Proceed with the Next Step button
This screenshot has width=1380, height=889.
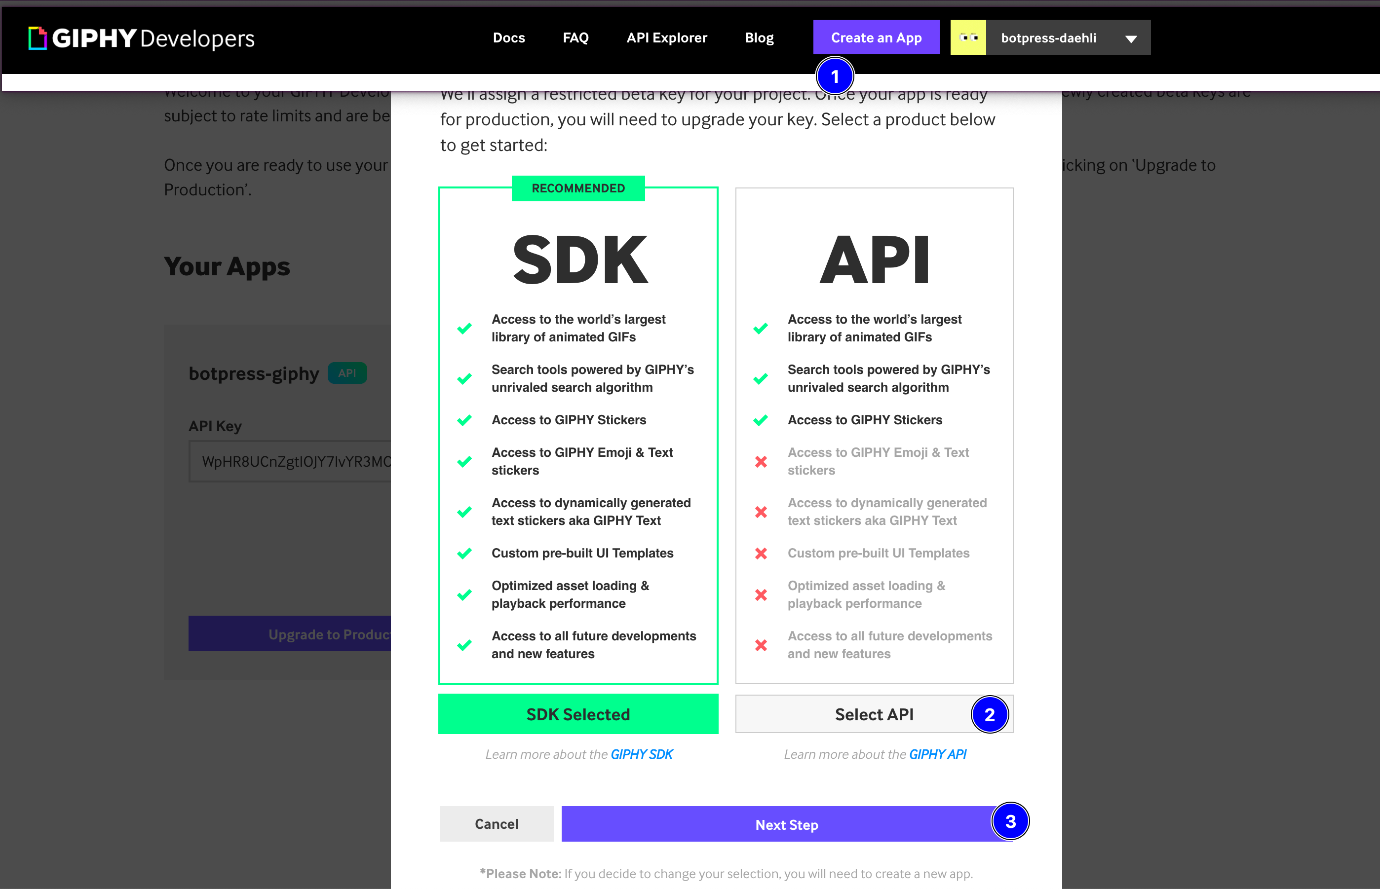(786, 824)
